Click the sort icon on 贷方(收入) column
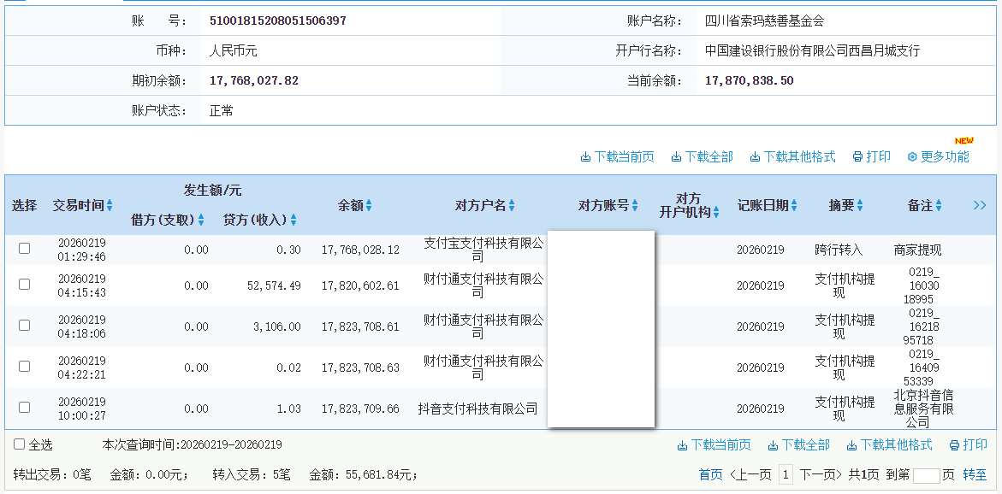This screenshot has height=494, width=1002. coord(294,220)
